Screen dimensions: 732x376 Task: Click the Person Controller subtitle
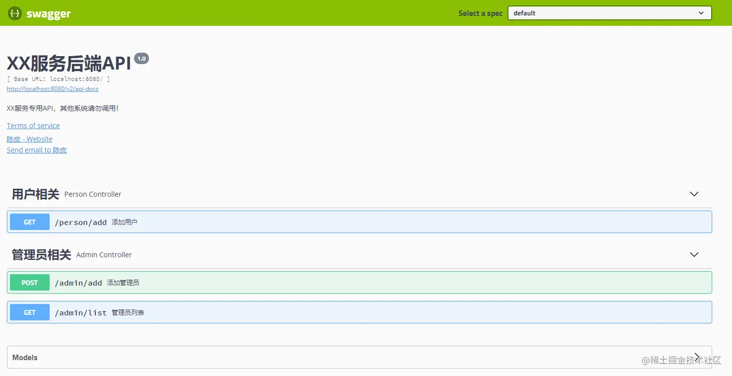click(x=93, y=194)
